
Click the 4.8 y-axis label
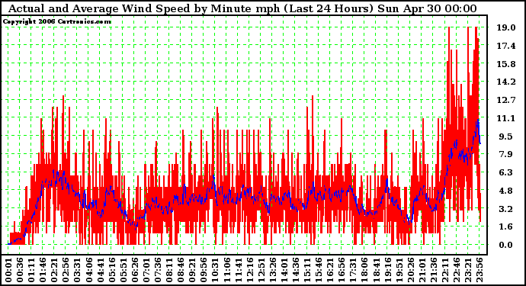click(x=506, y=191)
